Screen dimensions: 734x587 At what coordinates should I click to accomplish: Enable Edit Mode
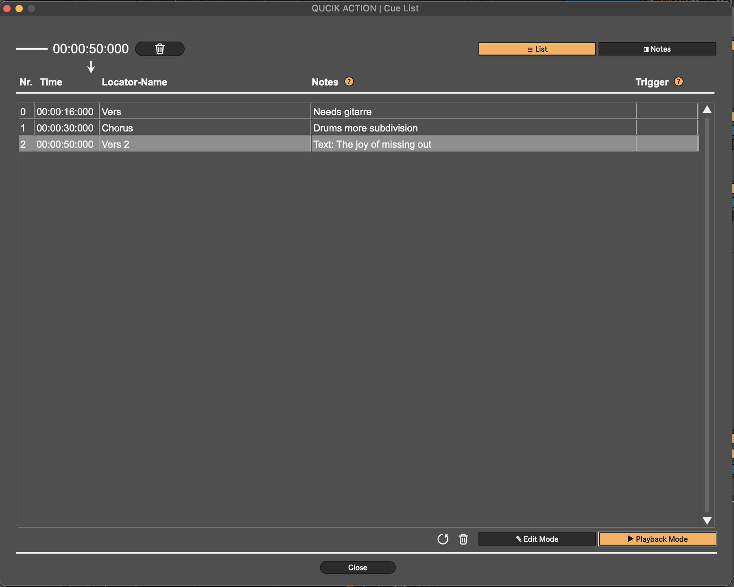click(537, 539)
